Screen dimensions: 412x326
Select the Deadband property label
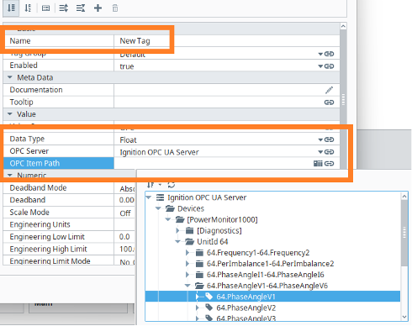(x=28, y=200)
